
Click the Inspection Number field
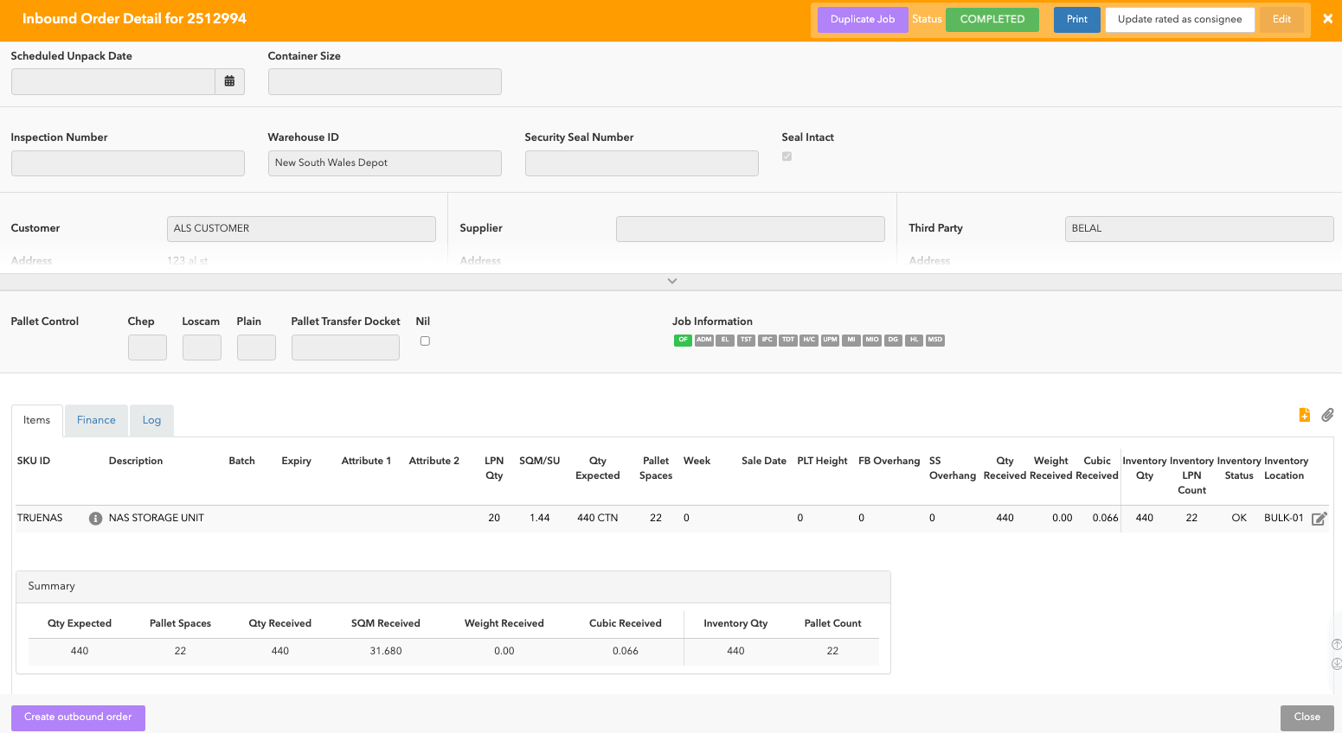point(128,163)
